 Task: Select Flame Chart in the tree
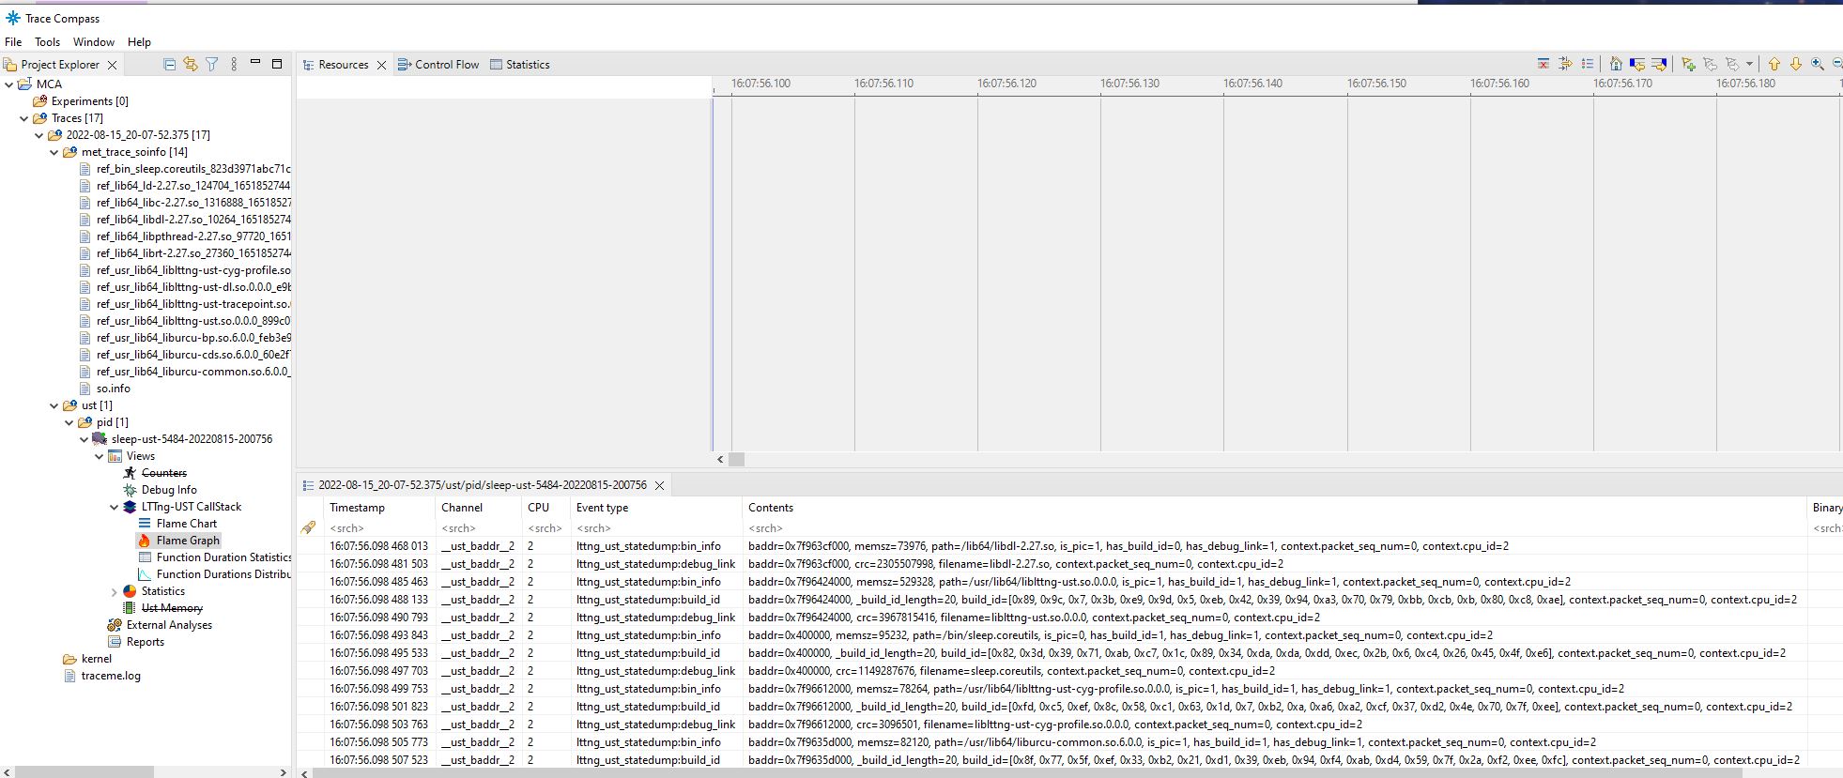(x=186, y=524)
